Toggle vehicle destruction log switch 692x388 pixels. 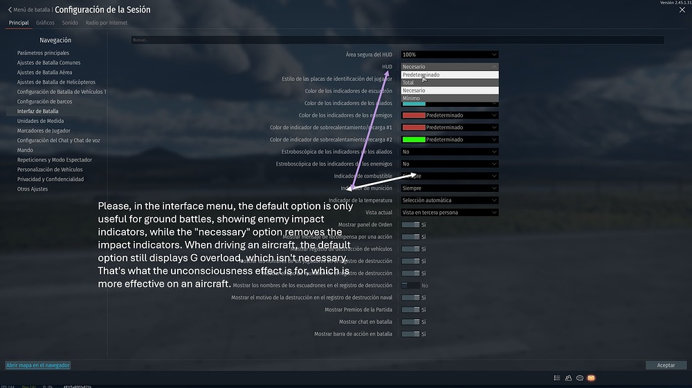(410, 249)
